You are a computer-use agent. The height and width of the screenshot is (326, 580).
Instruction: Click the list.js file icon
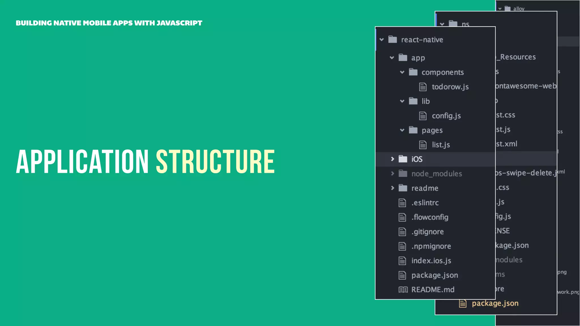point(423,145)
